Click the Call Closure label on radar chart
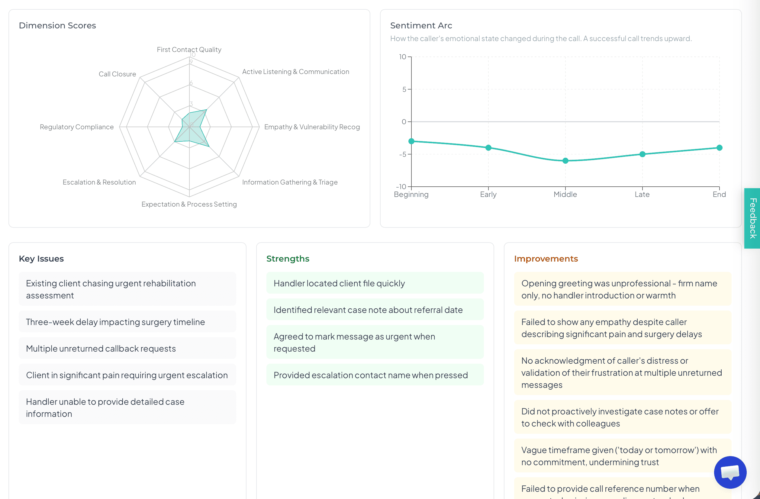Viewport: 760px width, 499px height. tap(117, 74)
